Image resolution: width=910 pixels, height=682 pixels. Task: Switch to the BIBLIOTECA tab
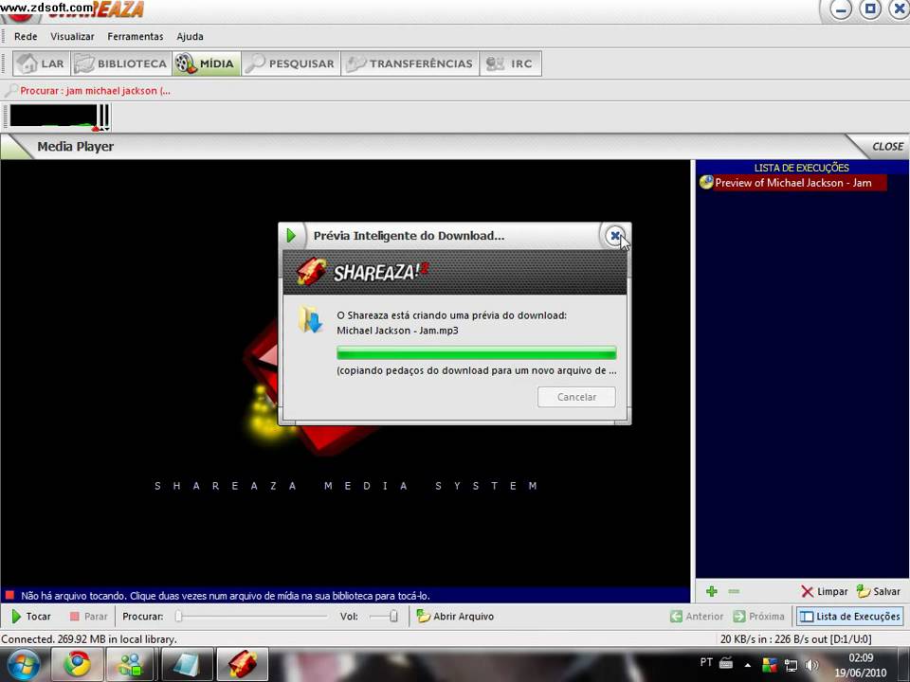coord(121,63)
